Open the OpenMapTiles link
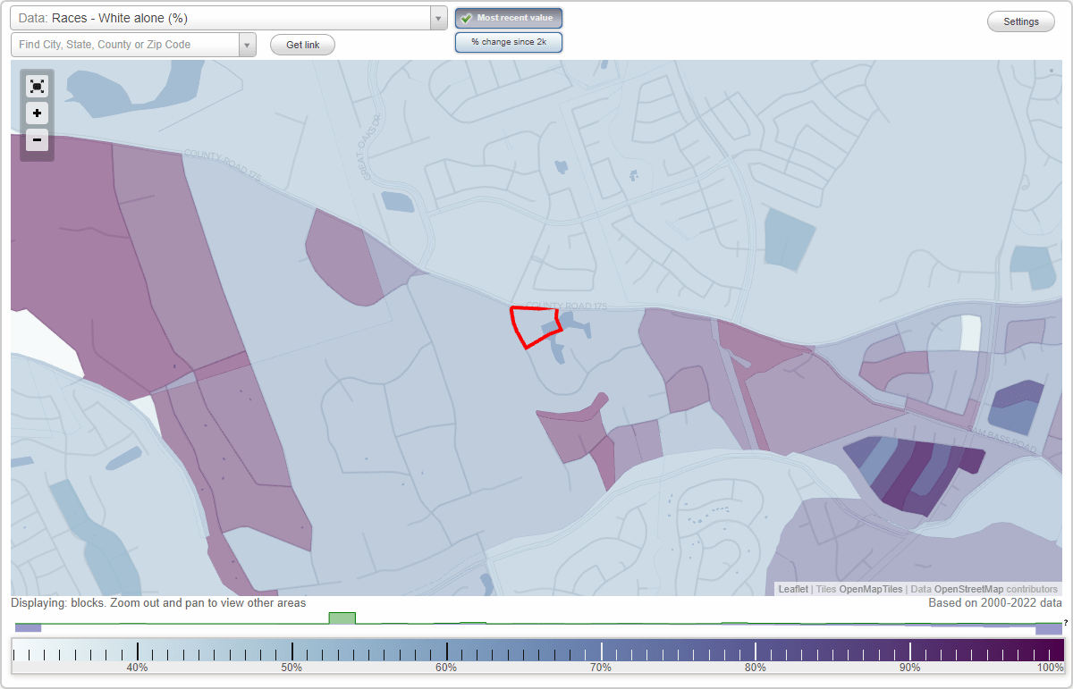 pyautogui.click(x=871, y=589)
